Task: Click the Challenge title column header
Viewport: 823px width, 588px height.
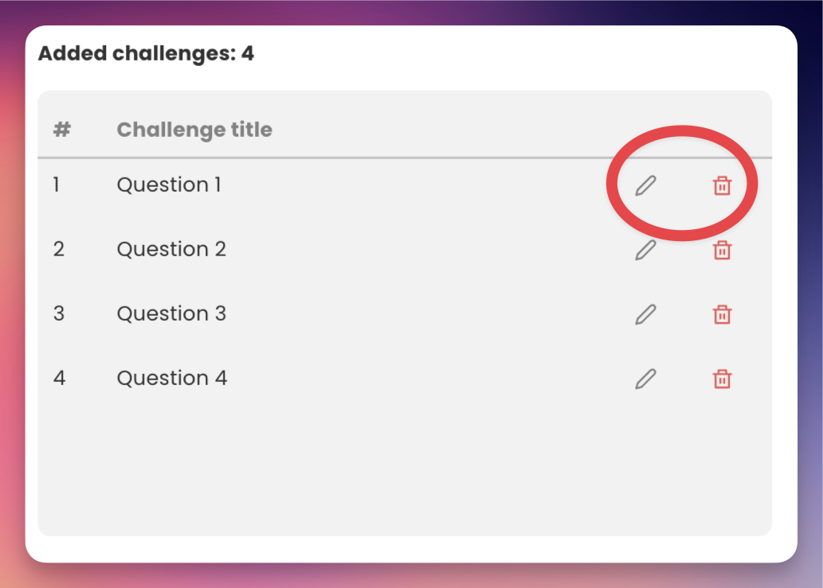Action: coord(194,130)
